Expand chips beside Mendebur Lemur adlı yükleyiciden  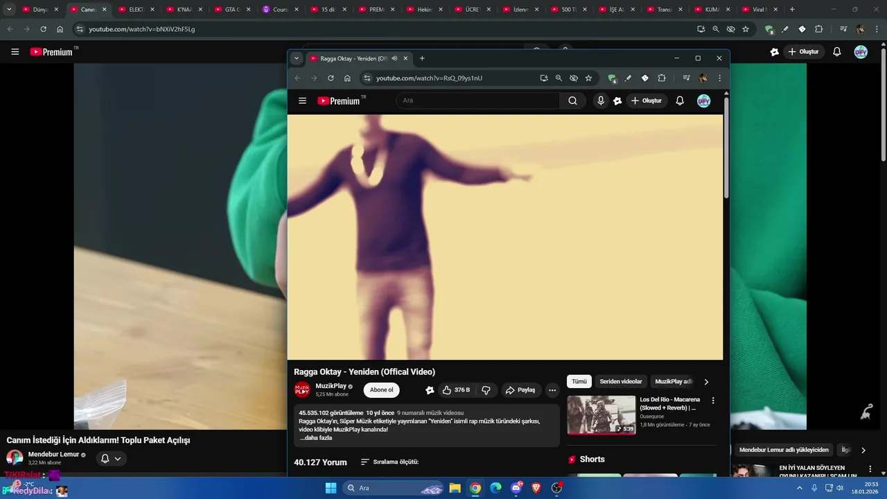(x=863, y=450)
